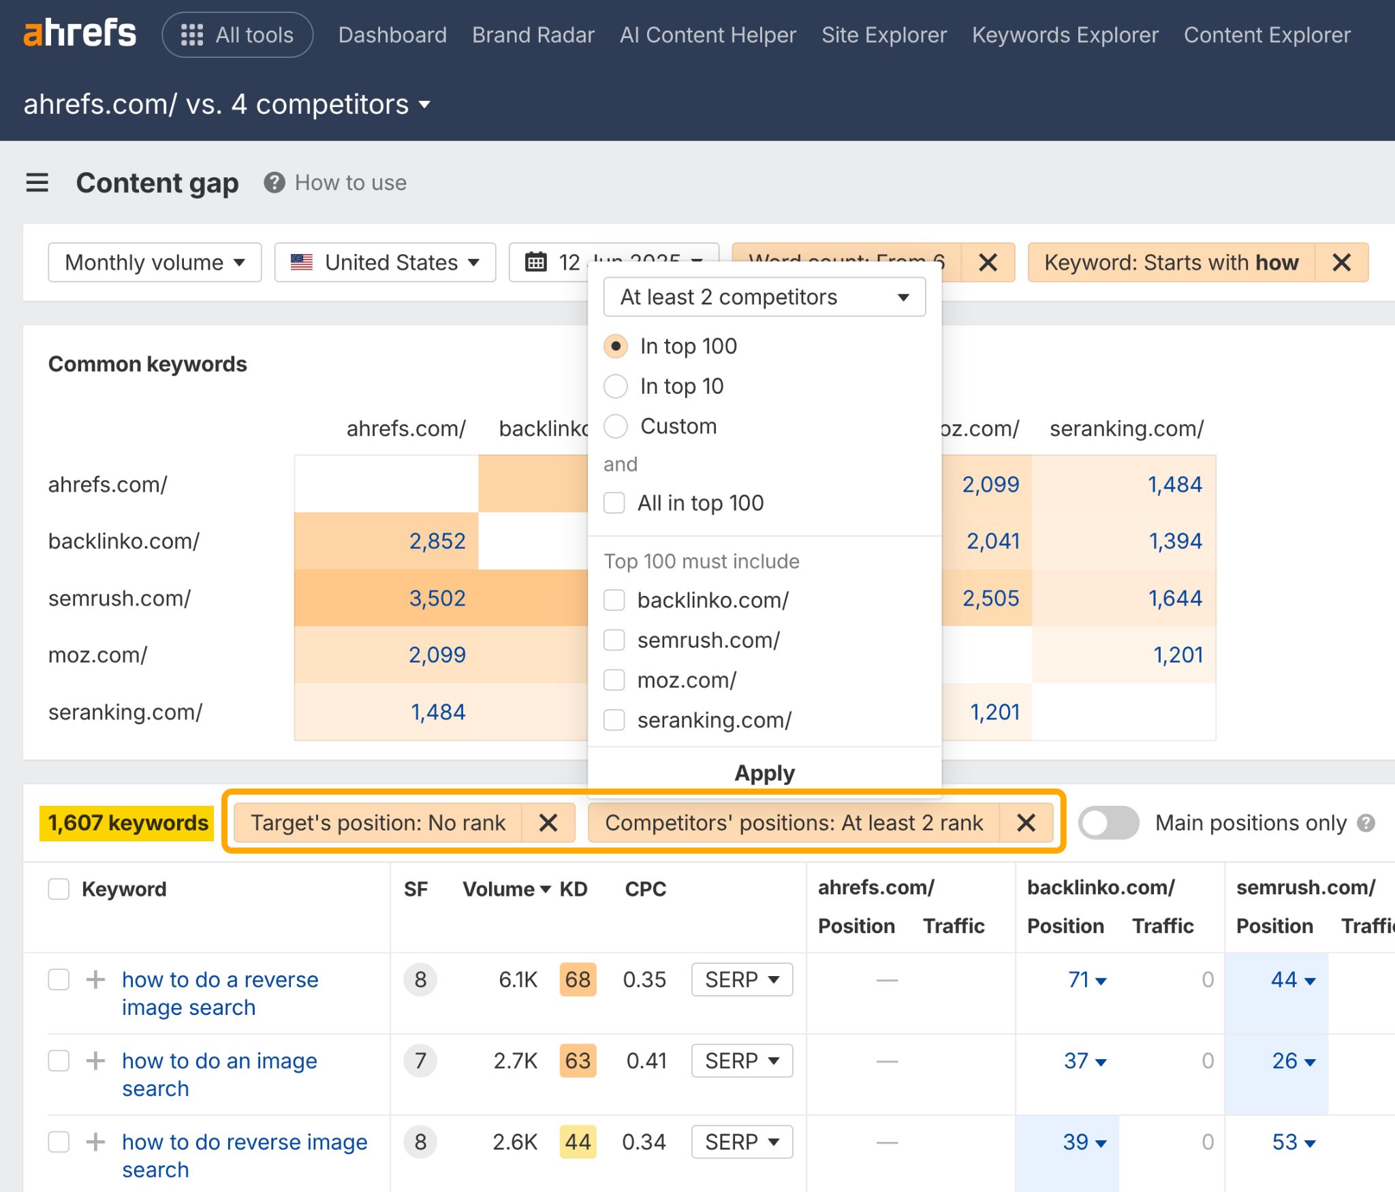The image size is (1395, 1192).
Task: Select the "In top 10" radio button
Action: [615, 386]
